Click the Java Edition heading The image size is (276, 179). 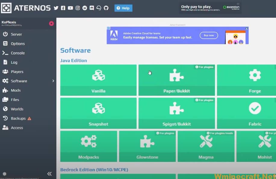[73, 60]
